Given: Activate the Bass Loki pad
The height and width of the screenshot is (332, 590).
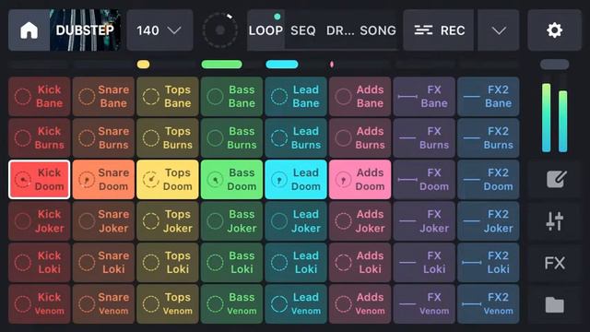Looking at the screenshot, I should pyautogui.click(x=231, y=262).
